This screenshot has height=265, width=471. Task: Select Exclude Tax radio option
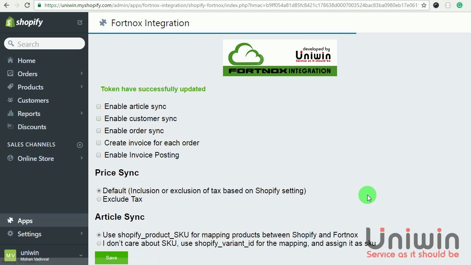click(99, 199)
